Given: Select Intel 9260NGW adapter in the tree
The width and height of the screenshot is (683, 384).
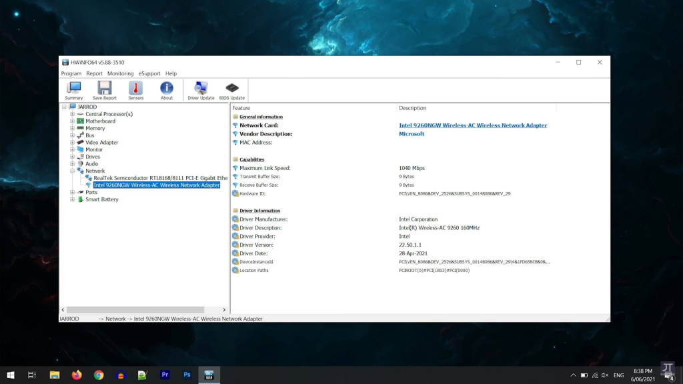Looking at the screenshot, I should point(156,185).
